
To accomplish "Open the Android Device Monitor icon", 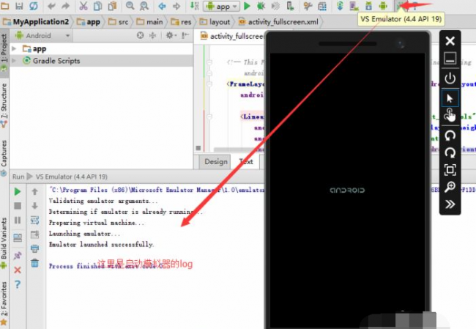I will 383,6.
